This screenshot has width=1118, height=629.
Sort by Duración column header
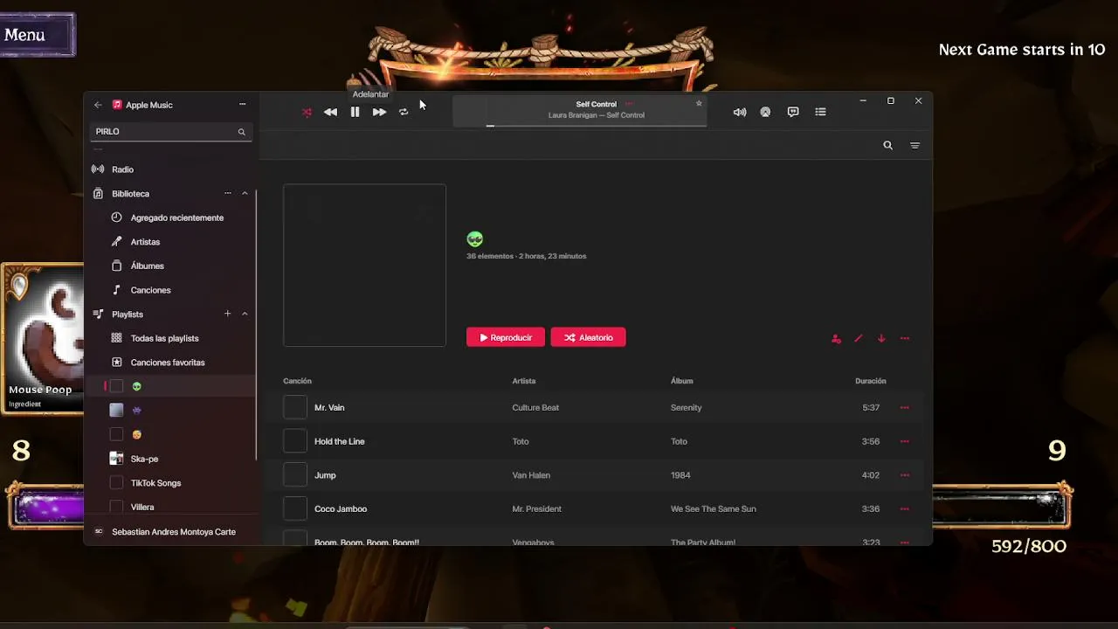[x=871, y=381]
